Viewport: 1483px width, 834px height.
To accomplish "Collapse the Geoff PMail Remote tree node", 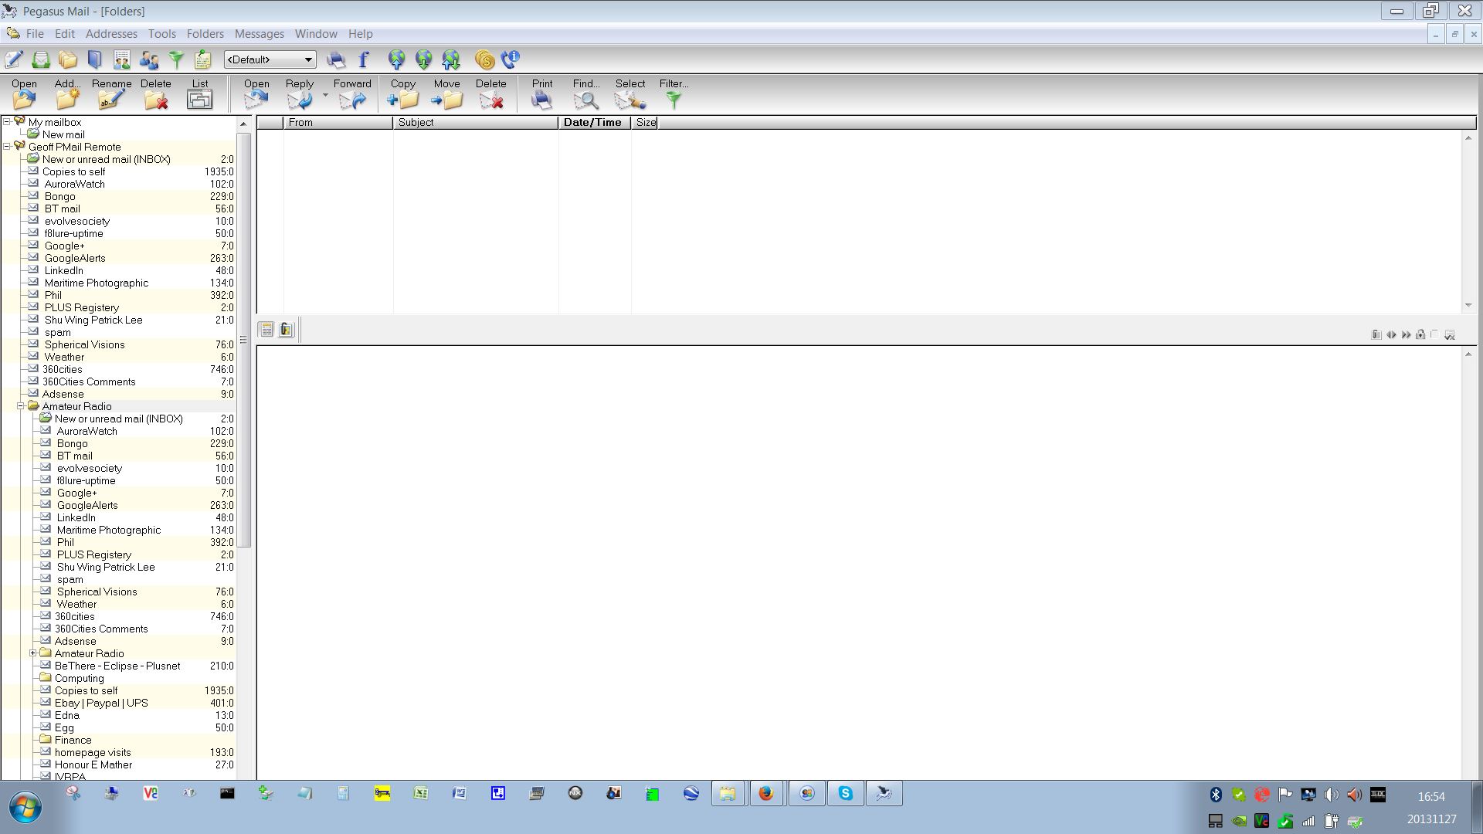I will coord(7,147).
